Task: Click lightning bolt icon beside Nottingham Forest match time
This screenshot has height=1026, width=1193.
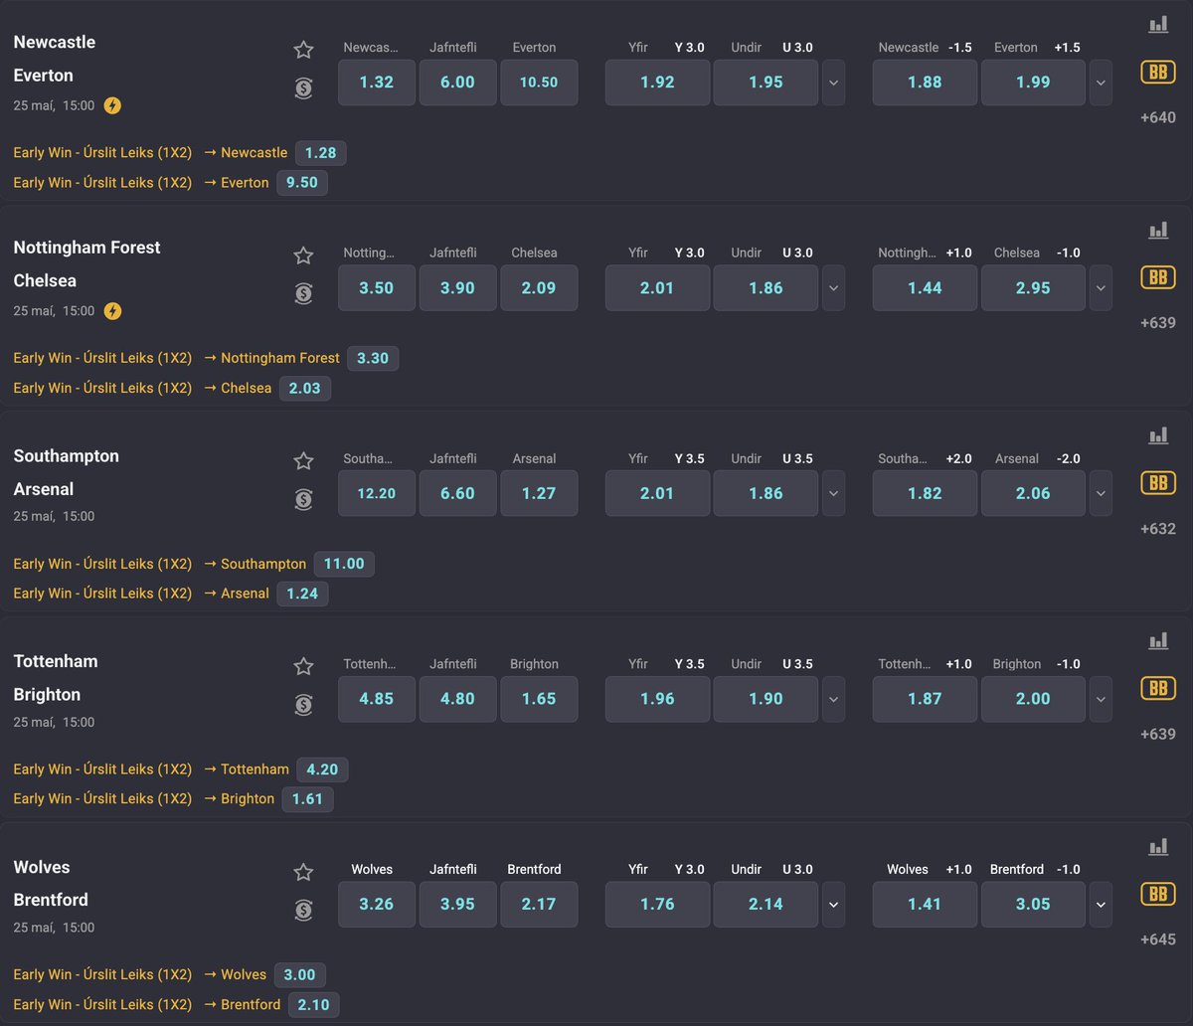Action: pos(112,311)
